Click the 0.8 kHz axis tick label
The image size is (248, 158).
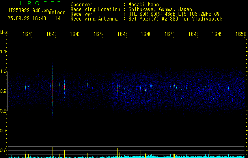point(3,111)
